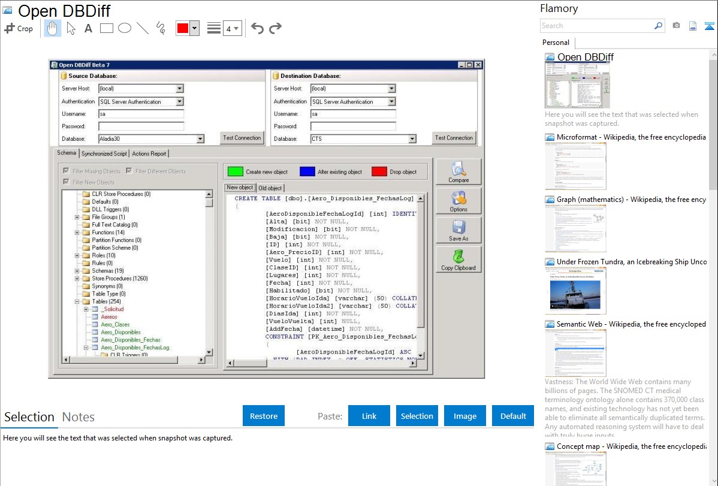Click the Compare button in DBDiff
This screenshot has width=718, height=486.
coord(458,172)
